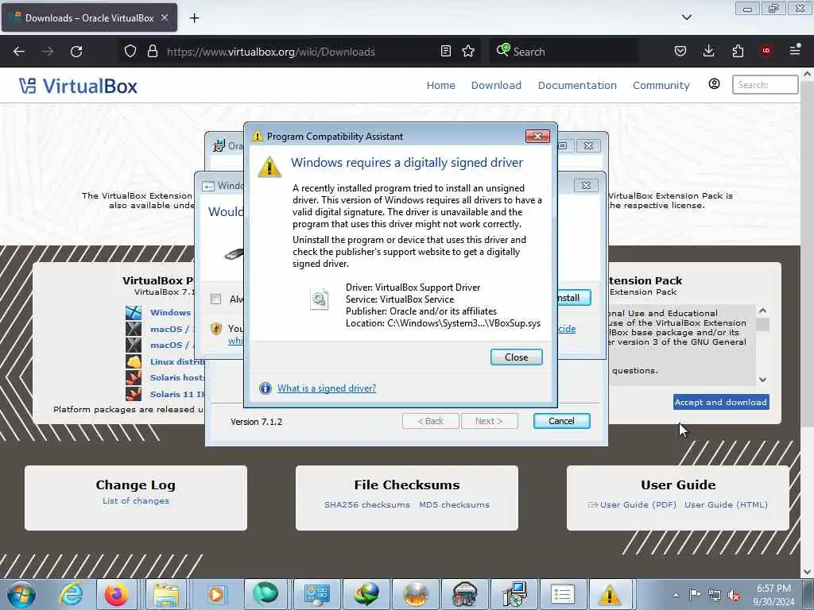
Task: Open User Guide (PDF) link
Action: pyautogui.click(x=638, y=504)
